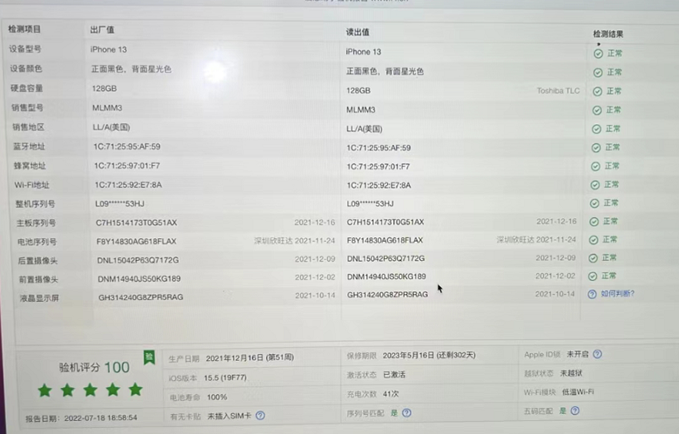The width and height of the screenshot is (679, 434).
Task: Click the 读出值 cell MLMM3
Action: point(360,110)
